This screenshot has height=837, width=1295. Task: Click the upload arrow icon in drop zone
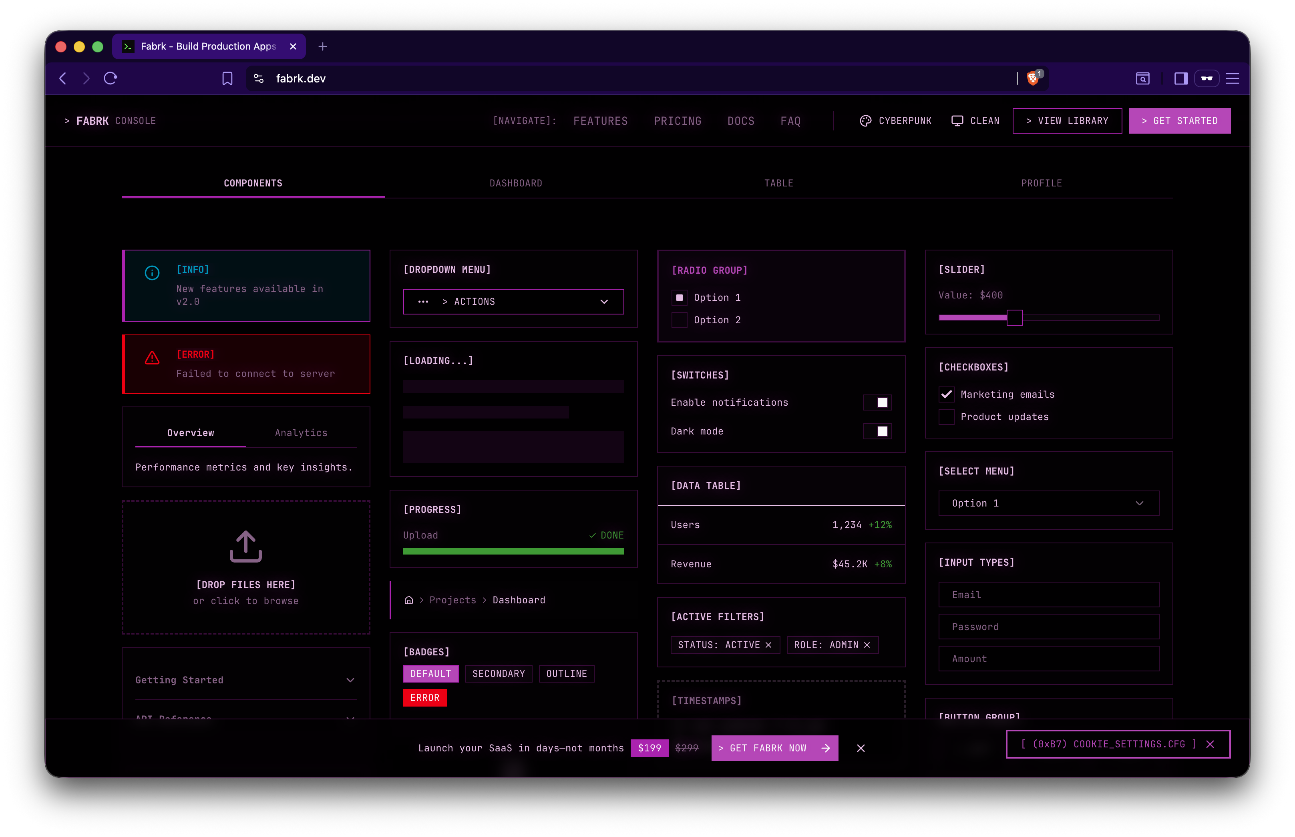point(246,546)
